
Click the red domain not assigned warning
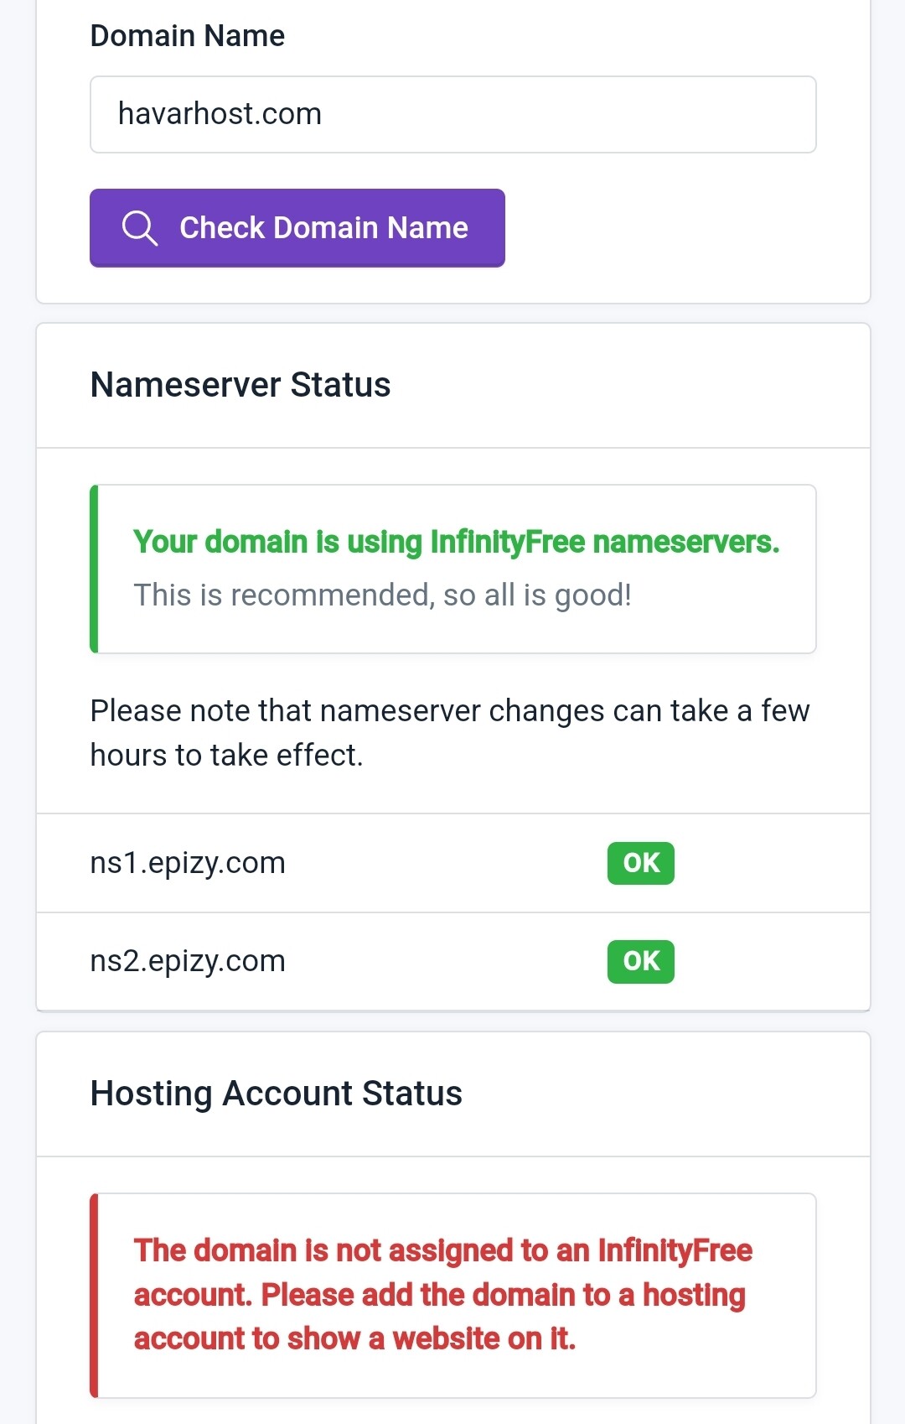pos(442,1294)
